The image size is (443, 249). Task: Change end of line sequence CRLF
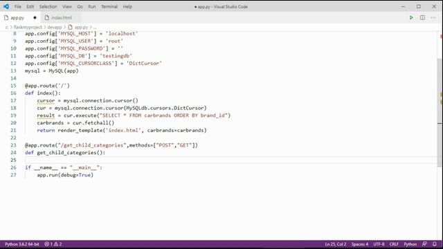pyautogui.click(x=394, y=244)
